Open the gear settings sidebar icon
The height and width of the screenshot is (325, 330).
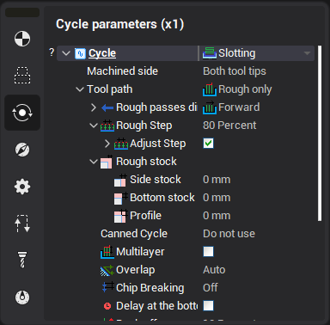(x=22, y=187)
